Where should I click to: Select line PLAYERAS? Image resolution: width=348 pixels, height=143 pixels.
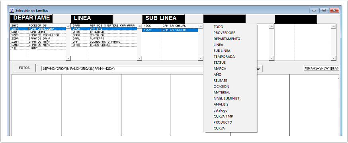104,38
